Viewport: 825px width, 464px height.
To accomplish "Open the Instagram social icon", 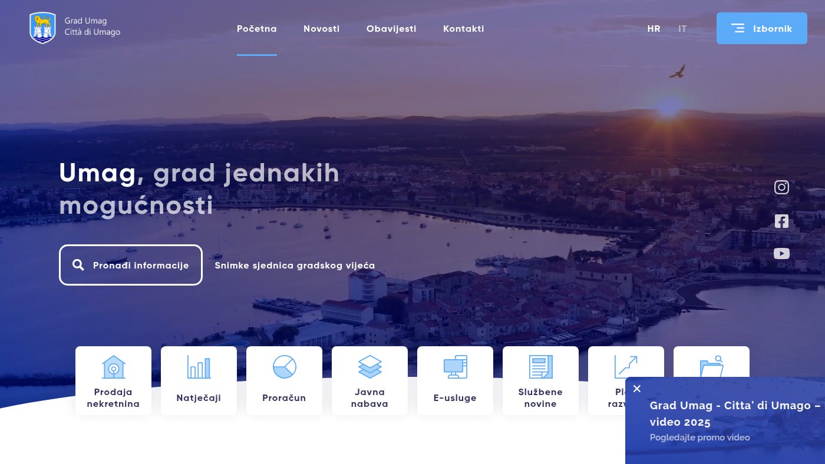I will (781, 187).
